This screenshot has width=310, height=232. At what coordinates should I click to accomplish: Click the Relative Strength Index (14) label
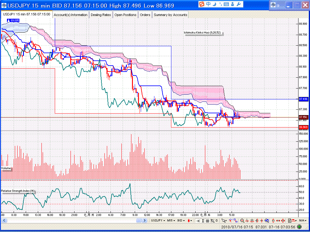click(18, 191)
